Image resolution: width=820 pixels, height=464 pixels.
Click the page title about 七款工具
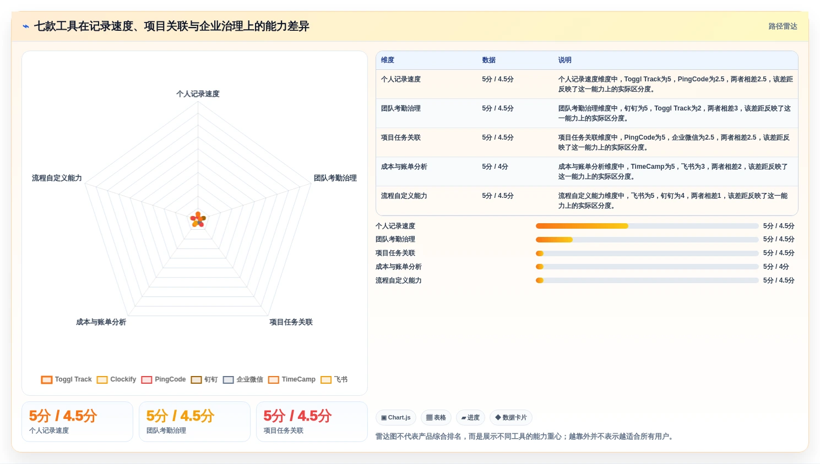172,26
